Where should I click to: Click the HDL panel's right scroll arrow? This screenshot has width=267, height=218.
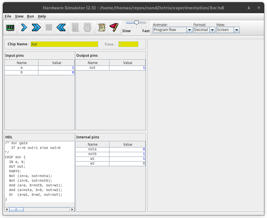pos(72,210)
